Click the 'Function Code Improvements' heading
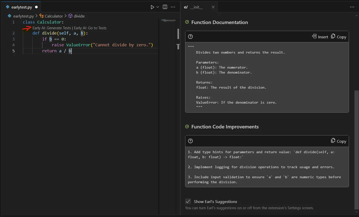The height and width of the screenshot is (217, 359). pyautogui.click(x=225, y=127)
